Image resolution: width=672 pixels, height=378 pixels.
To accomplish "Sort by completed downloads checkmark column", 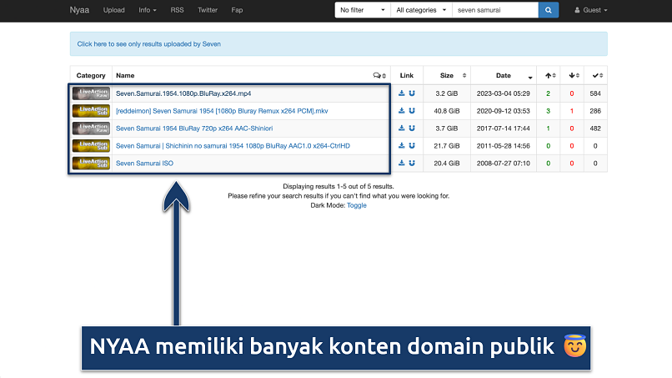I will [595, 75].
